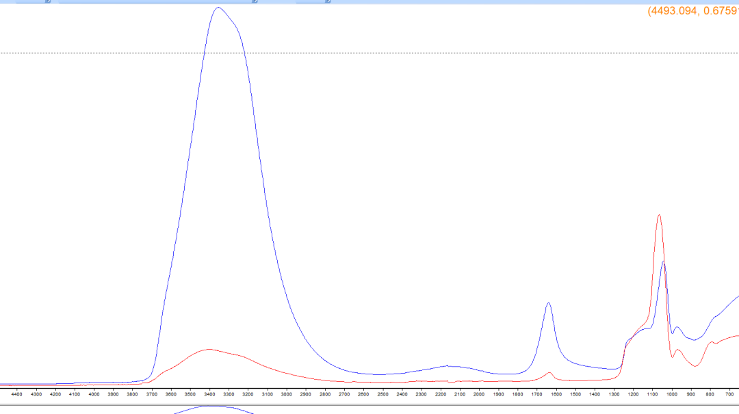Viewport: 739px width, 414px height.
Task: Click the 700 x-axis tick label
Action: pos(729,393)
